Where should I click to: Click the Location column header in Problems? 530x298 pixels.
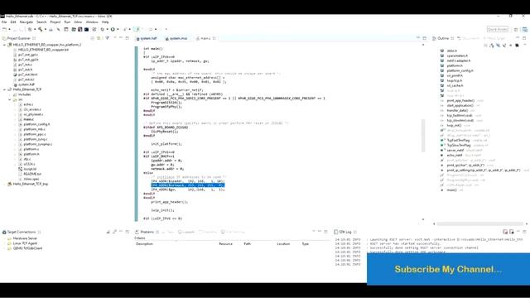pos(283,244)
